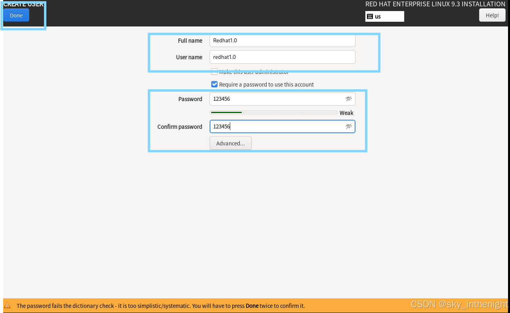Select the us keyboard layout indicator
This screenshot has width=510, height=313.
385,16
